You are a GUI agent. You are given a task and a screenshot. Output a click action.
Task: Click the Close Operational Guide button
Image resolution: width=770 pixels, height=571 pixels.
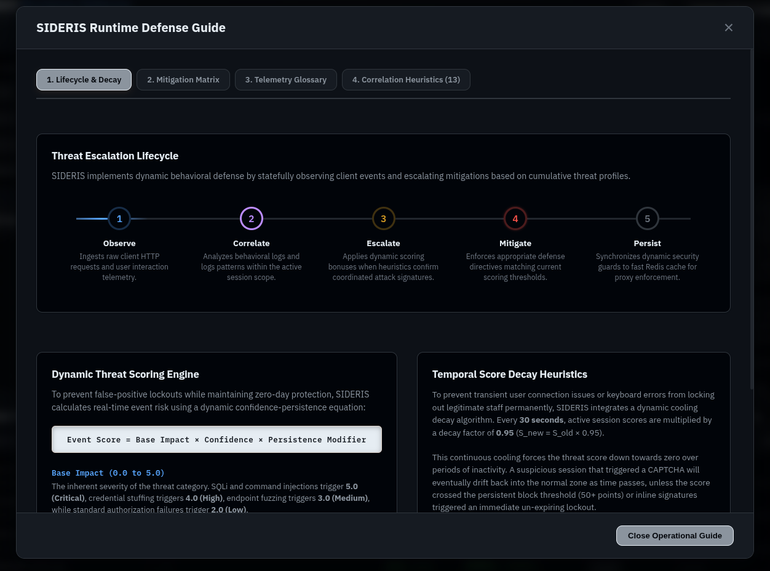point(675,535)
